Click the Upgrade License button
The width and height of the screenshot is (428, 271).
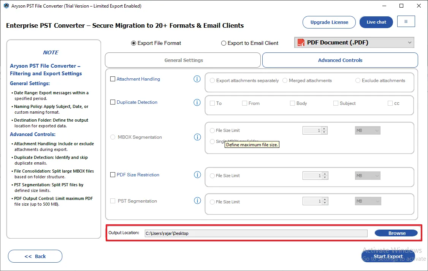coord(329,22)
